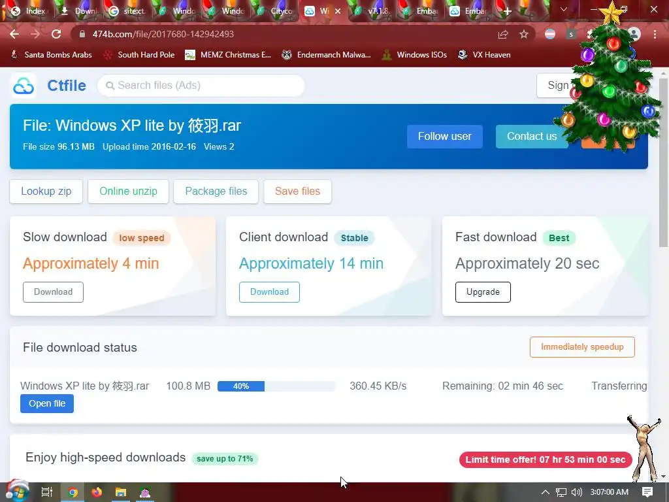Screen dimensions: 669x502
Task: Start the Slow download Download button
Action: pyautogui.click(x=54, y=292)
